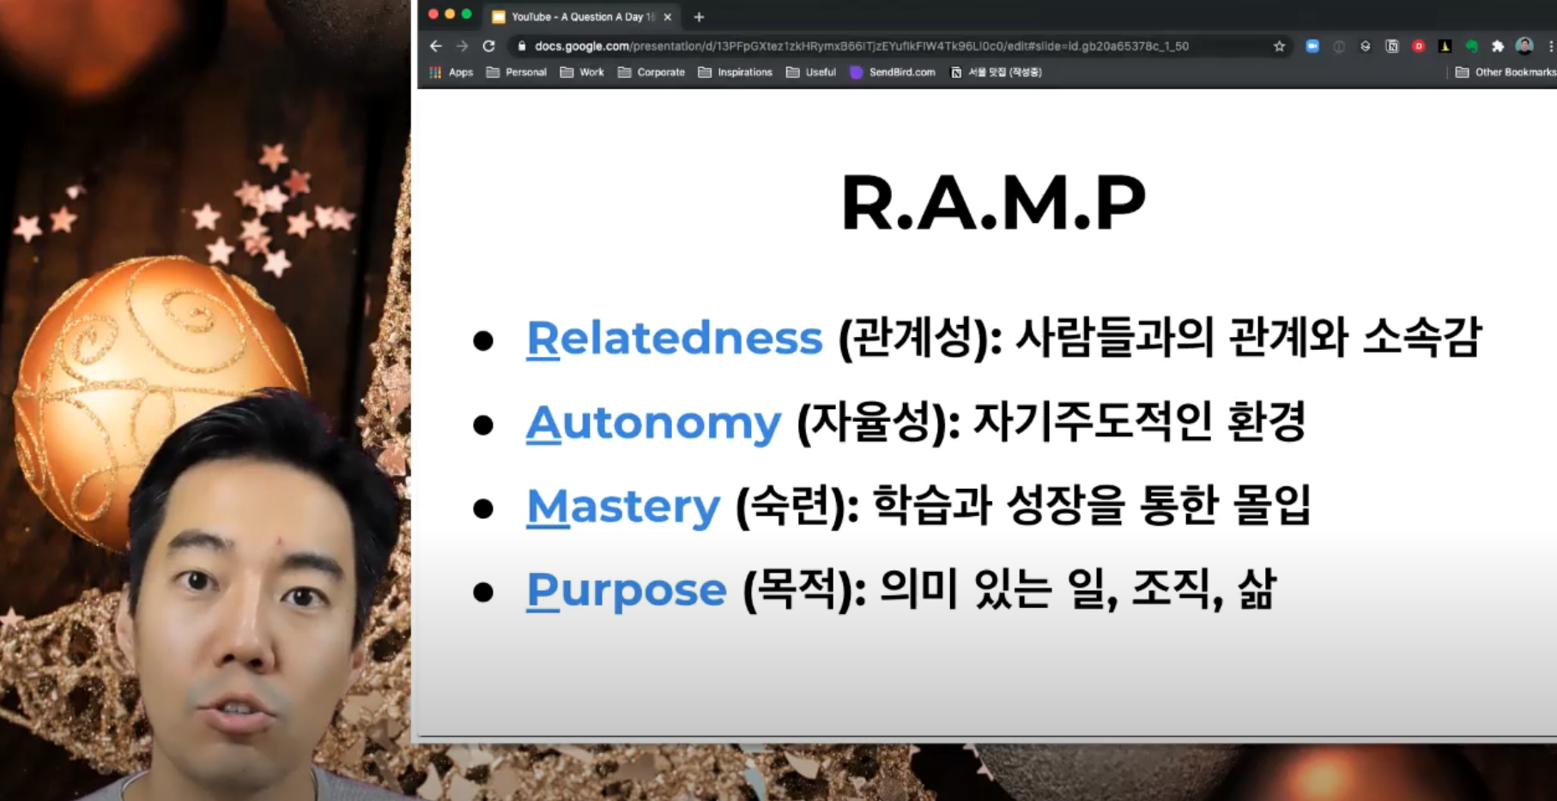Viewport: 1557px width, 801px height.
Task: Click the Purpose link on the slide
Action: [626, 590]
